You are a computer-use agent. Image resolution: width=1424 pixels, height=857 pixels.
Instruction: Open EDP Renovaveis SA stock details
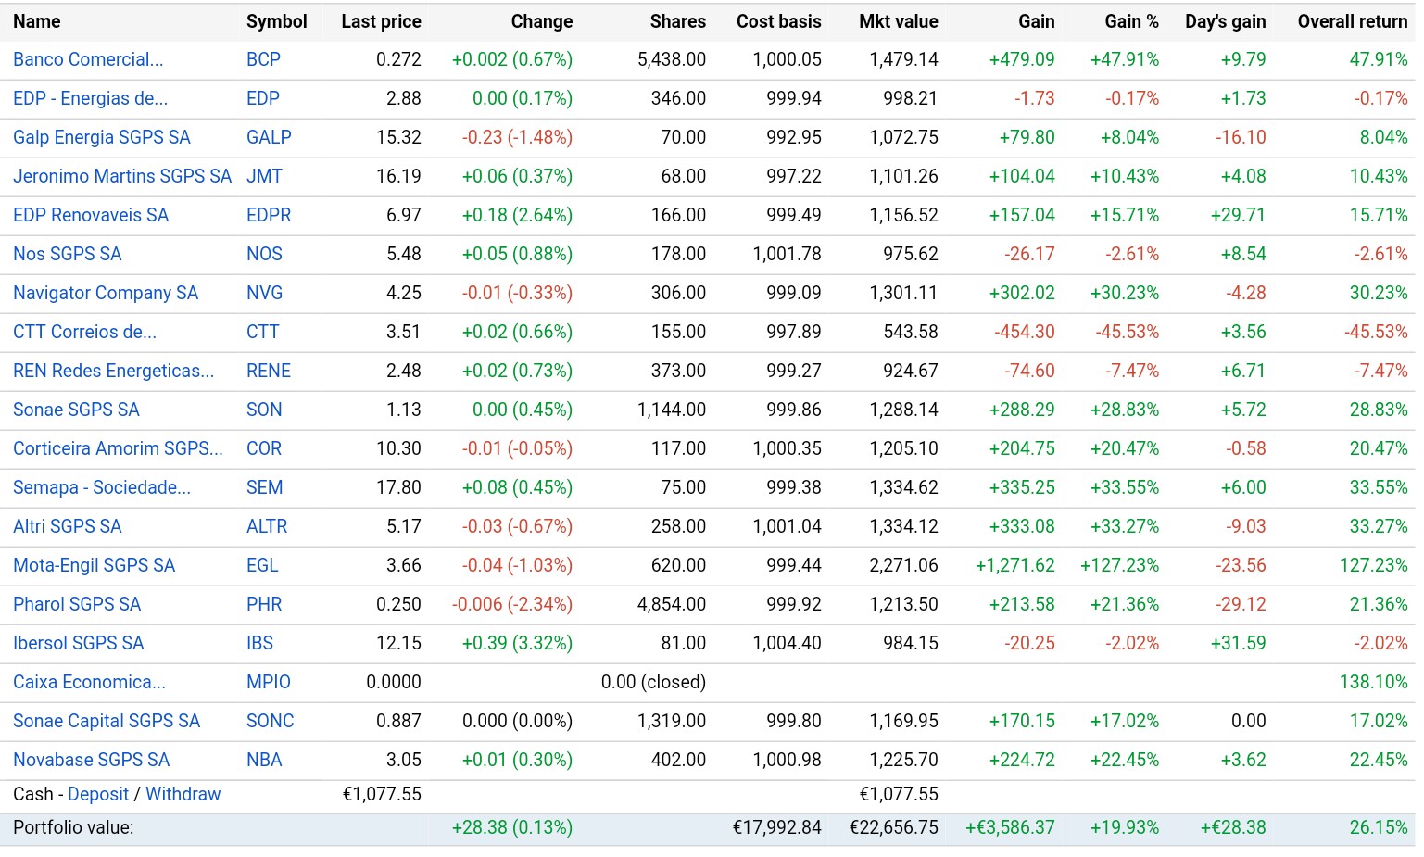[91, 215]
